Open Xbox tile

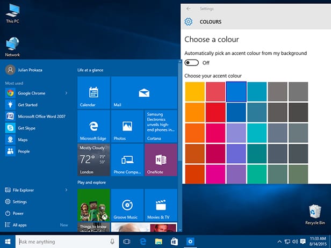click(x=93, y=205)
